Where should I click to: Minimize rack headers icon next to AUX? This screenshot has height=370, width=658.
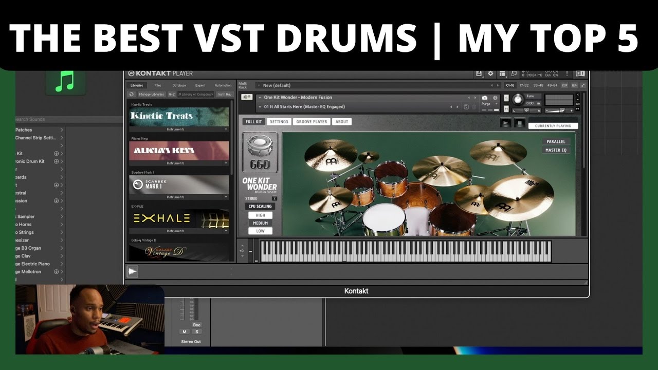coord(582,85)
